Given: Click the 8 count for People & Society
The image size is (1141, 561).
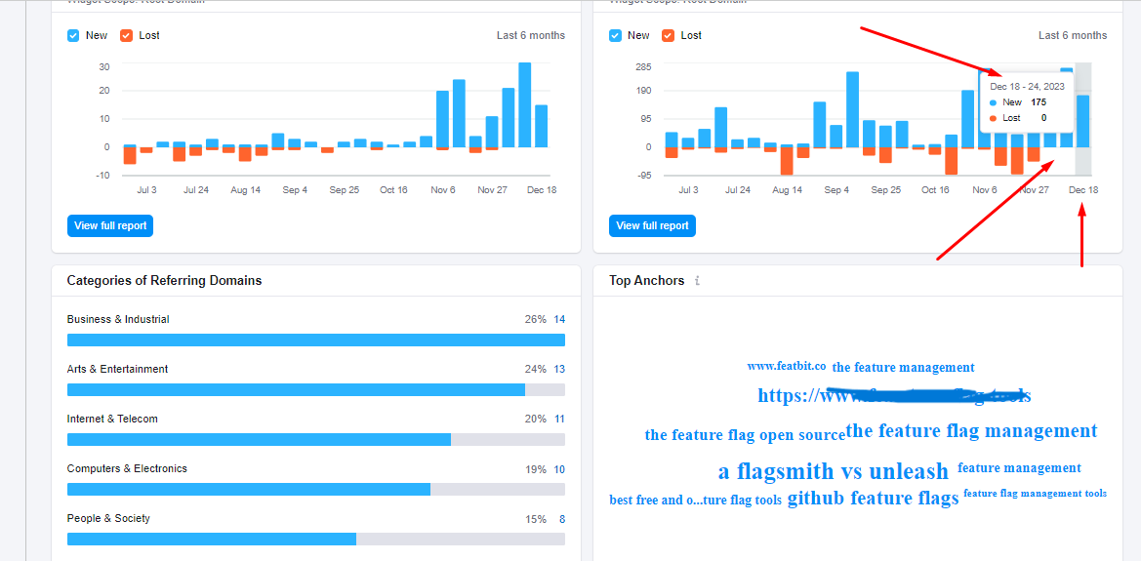Looking at the screenshot, I should [561, 519].
